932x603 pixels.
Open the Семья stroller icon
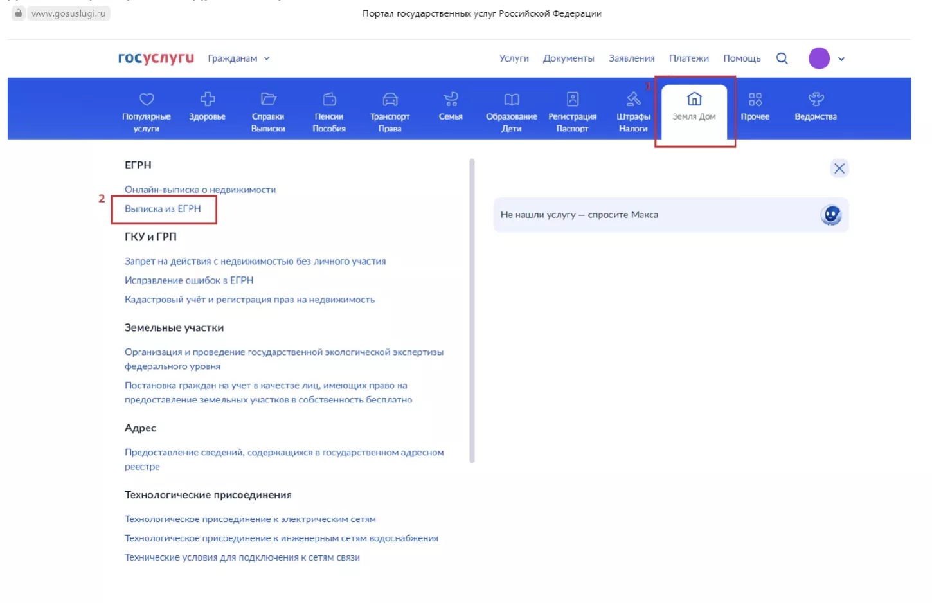pyautogui.click(x=451, y=99)
